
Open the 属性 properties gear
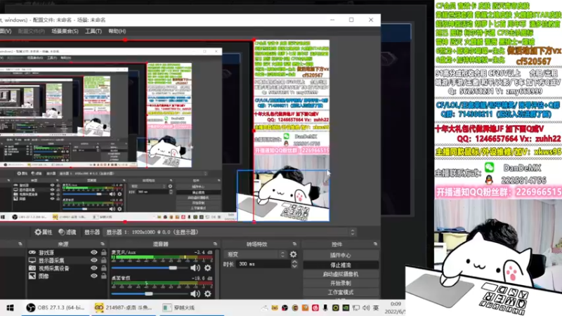click(x=44, y=232)
